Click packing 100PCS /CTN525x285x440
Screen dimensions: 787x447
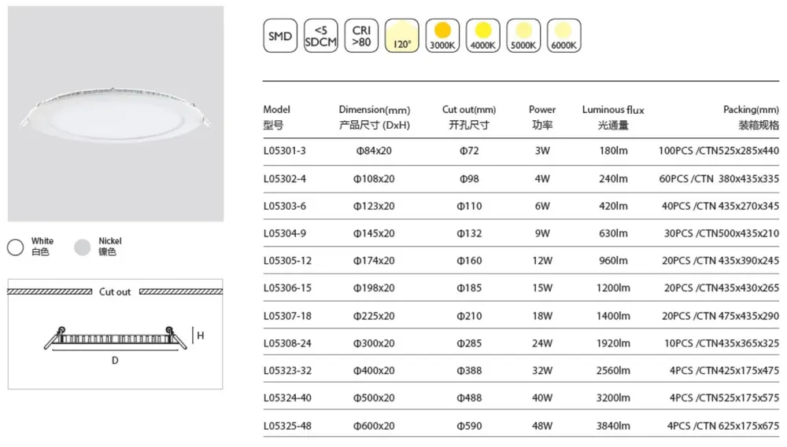click(x=719, y=151)
